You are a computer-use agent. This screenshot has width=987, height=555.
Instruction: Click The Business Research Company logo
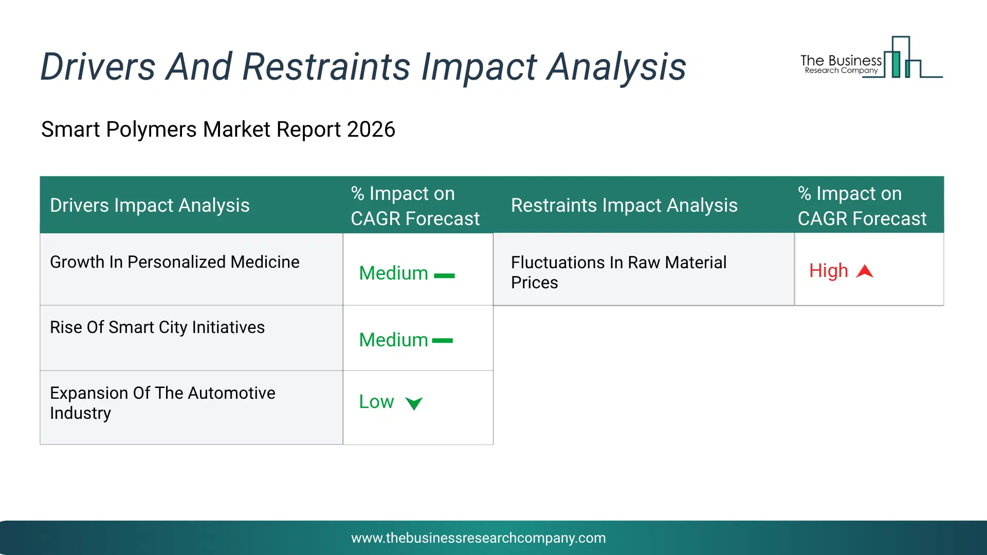tap(871, 58)
